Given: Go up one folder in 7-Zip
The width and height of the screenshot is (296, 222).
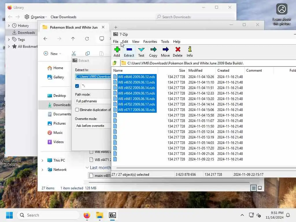Looking at the screenshot, I should click(x=115, y=63).
